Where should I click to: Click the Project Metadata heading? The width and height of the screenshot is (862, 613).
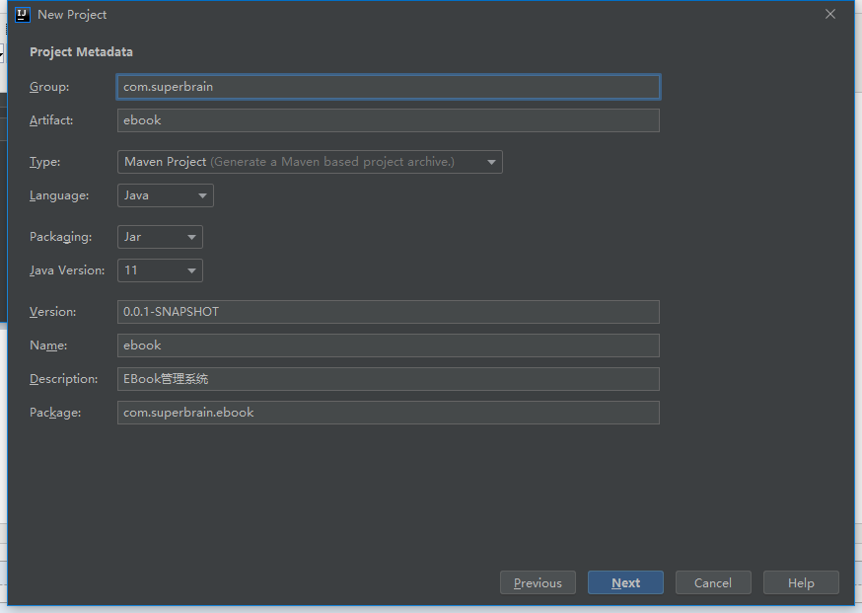pyautogui.click(x=81, y=52)
